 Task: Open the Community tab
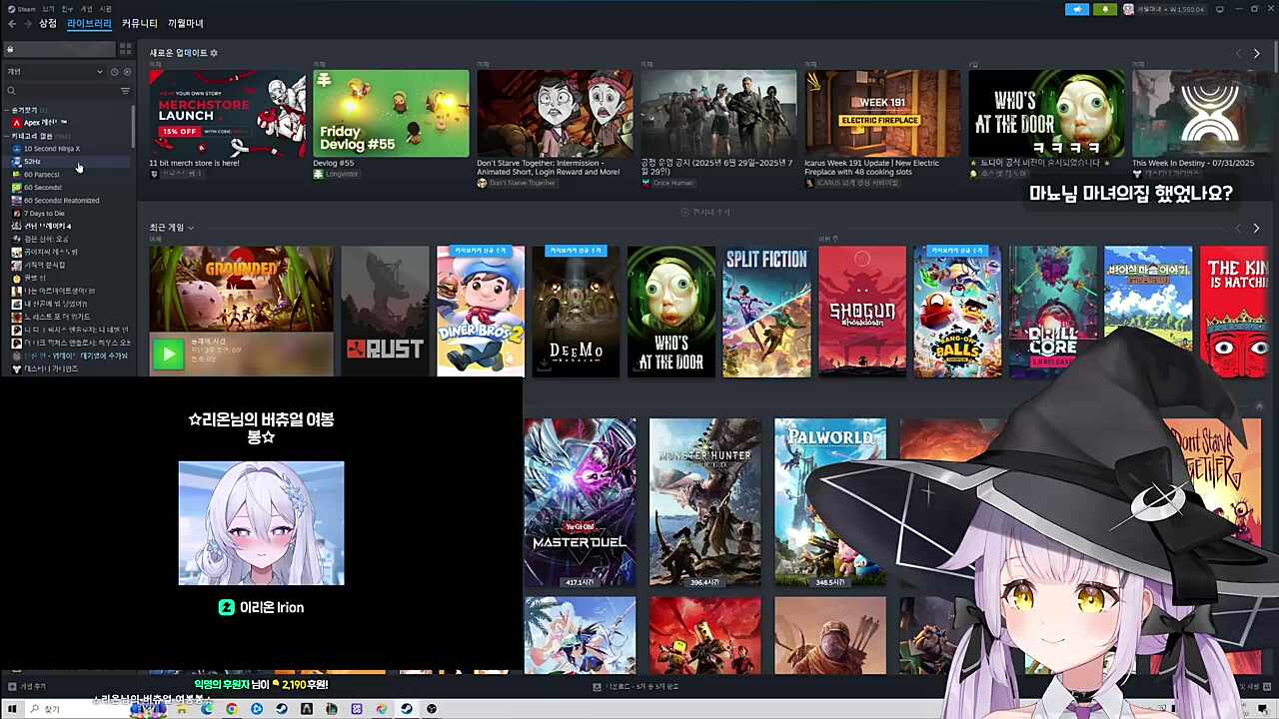(140, 24)
